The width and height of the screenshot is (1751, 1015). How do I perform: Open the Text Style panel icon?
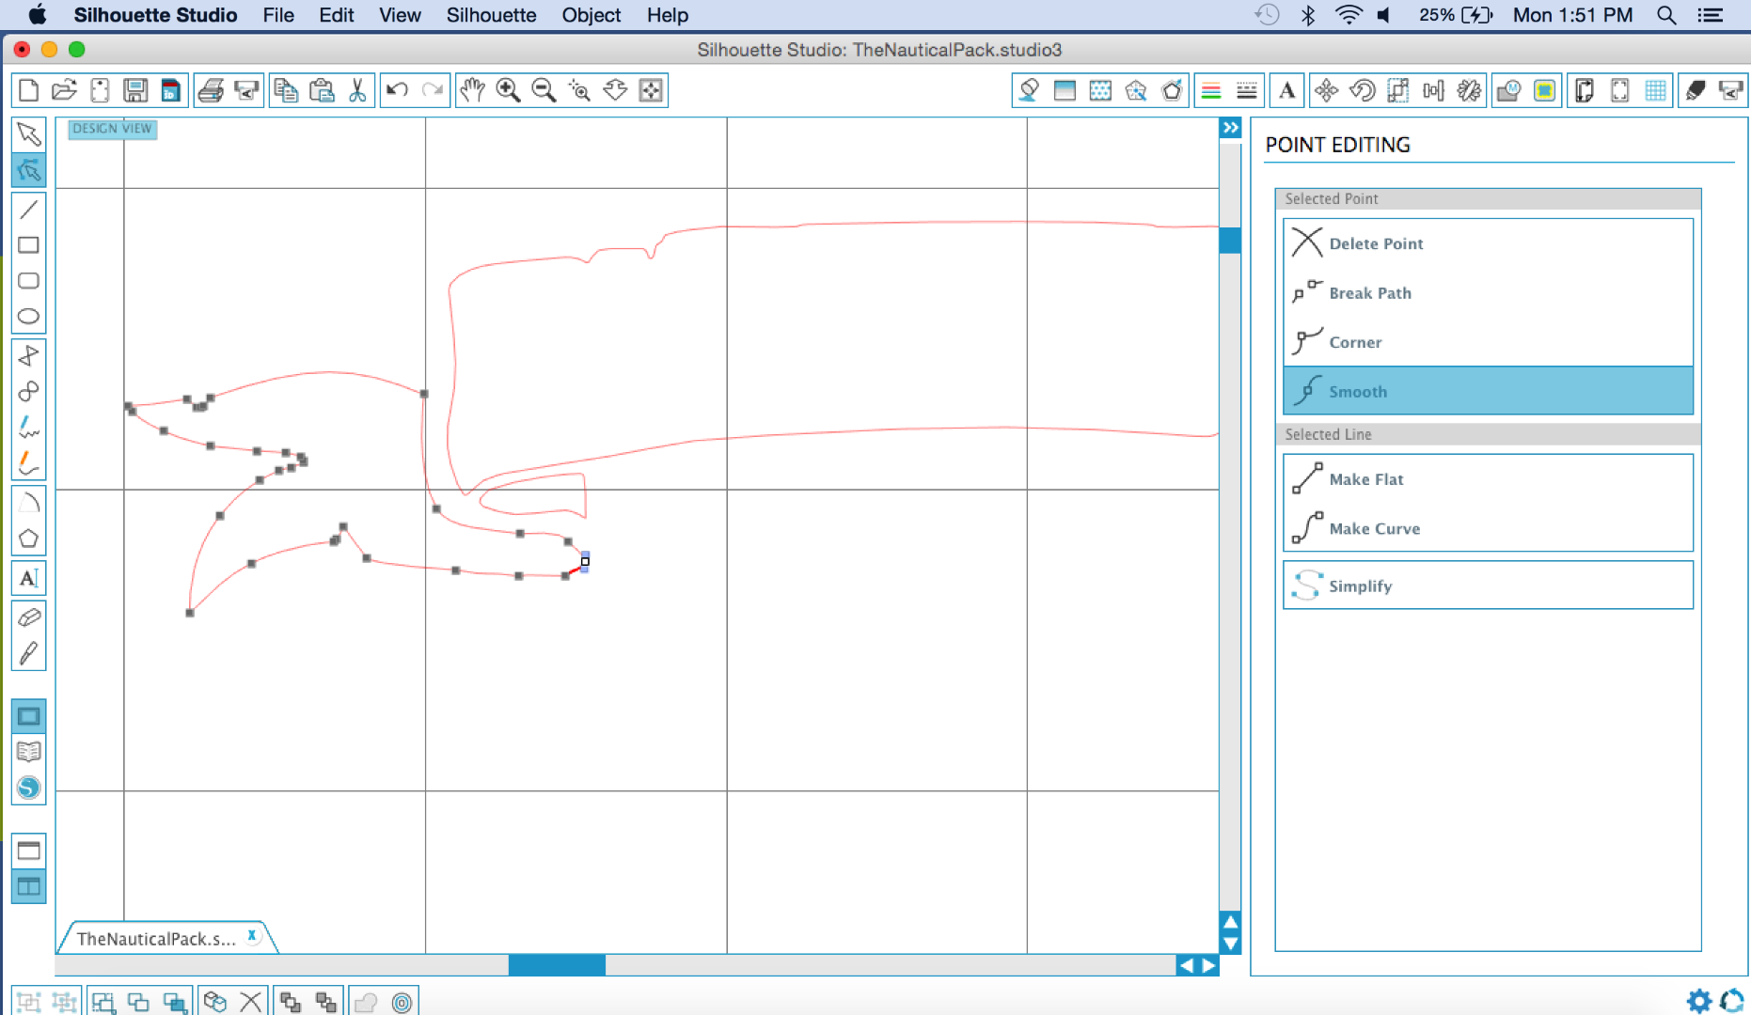[1286, 90]
